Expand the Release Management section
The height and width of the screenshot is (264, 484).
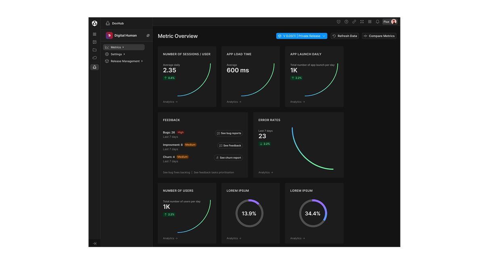tap(127, 61)
